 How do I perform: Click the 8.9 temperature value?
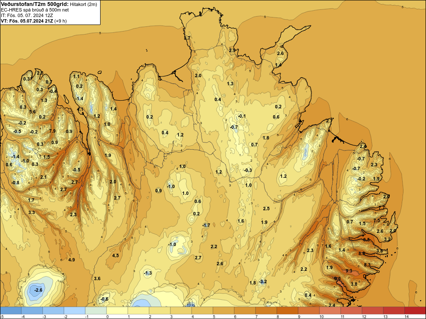point(362,253)
